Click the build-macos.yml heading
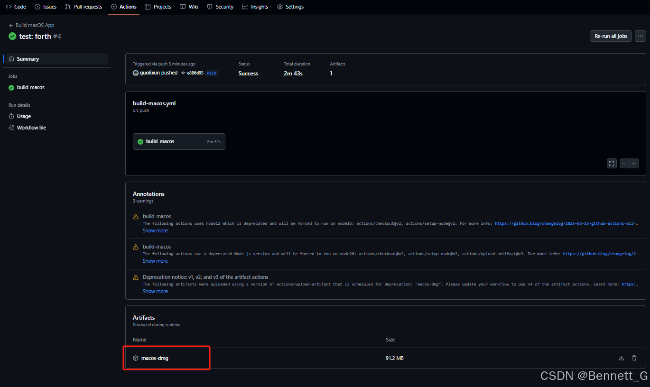The width and height of the screenshot is (650, 387). tap(154, 103)
